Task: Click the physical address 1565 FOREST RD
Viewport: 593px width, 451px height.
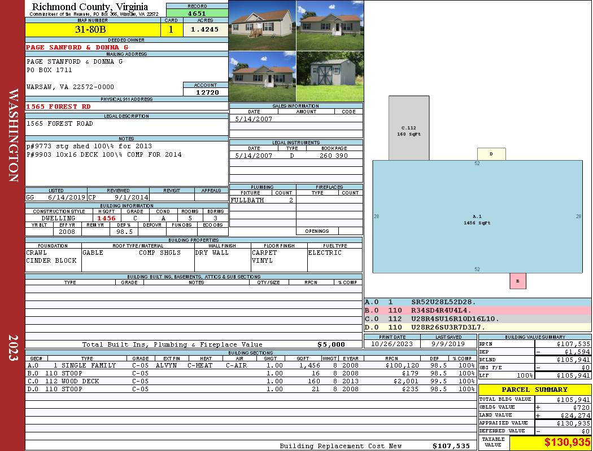Action: tap(58, 107)
